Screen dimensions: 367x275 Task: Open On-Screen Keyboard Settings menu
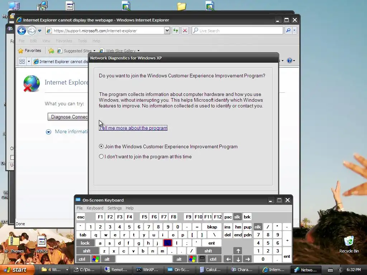pyautogui.click(x=114, y=208)
